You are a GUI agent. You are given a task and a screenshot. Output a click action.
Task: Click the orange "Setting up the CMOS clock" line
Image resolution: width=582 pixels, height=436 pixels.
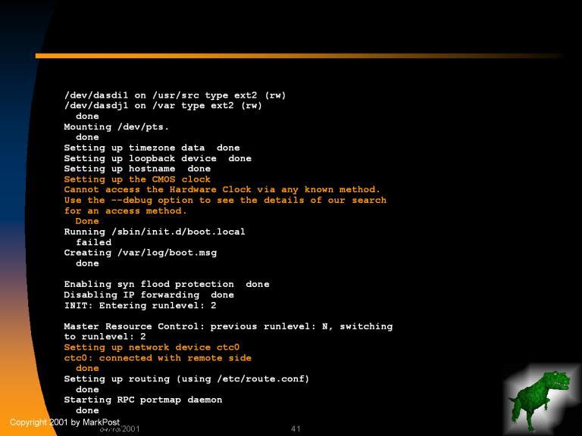[x=137, y=179]
